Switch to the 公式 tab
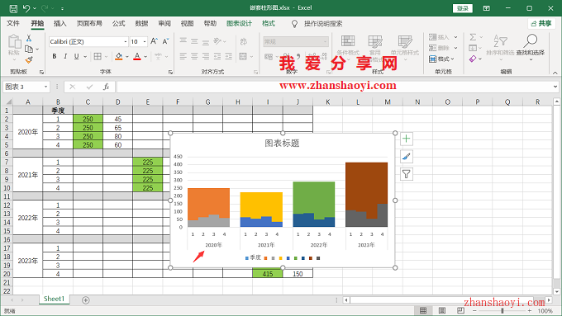562x316 pixels. (x=119, y=24)
